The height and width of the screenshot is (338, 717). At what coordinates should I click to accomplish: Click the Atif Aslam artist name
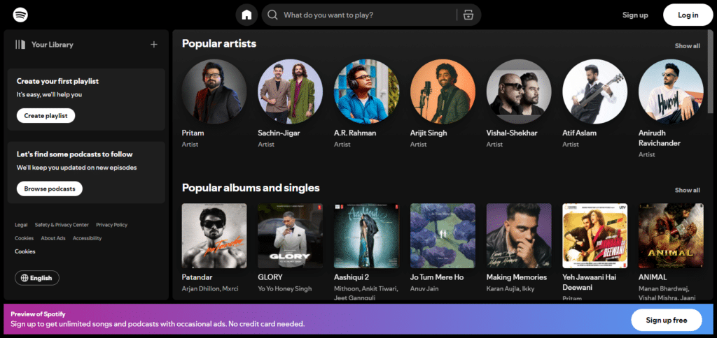579,133
